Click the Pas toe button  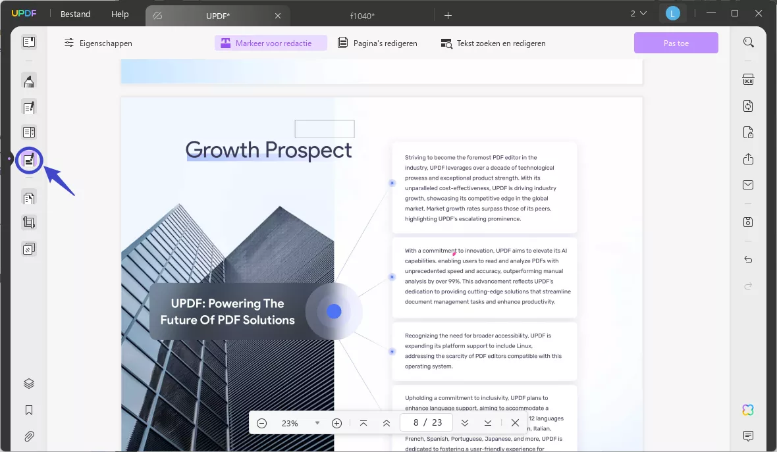tap(676, 43)
